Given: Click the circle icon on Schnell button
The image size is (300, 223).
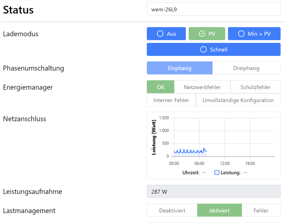Looking at the screenshot, I should point(204,50).
